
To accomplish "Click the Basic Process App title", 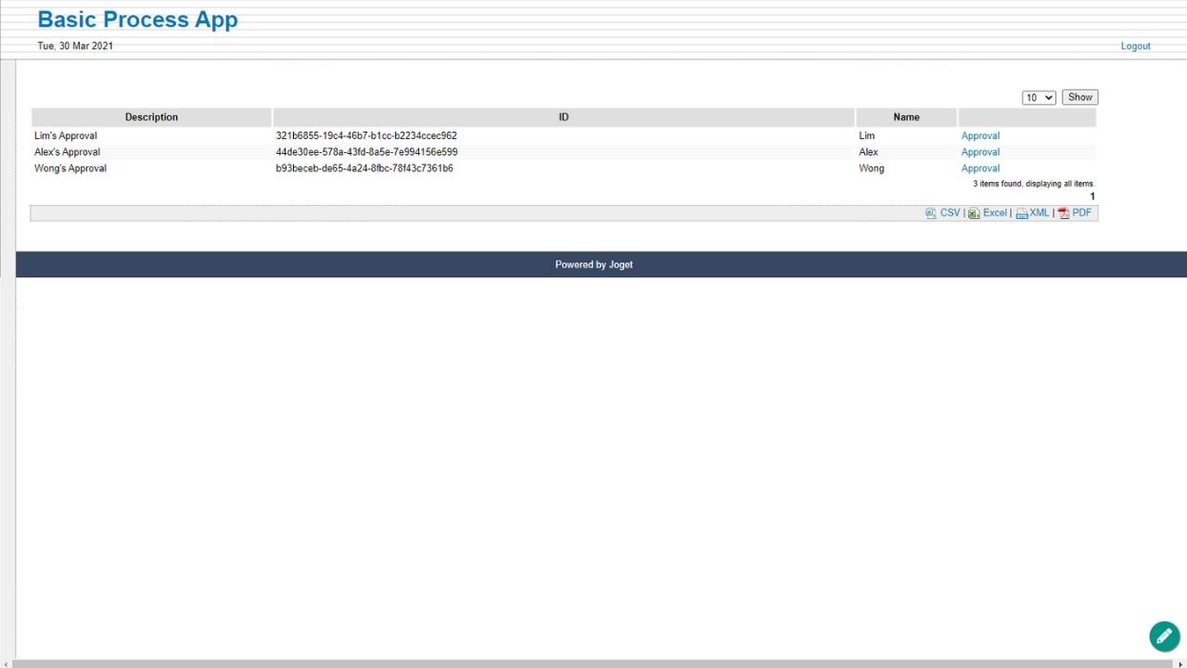I will (x=137, y=19).
